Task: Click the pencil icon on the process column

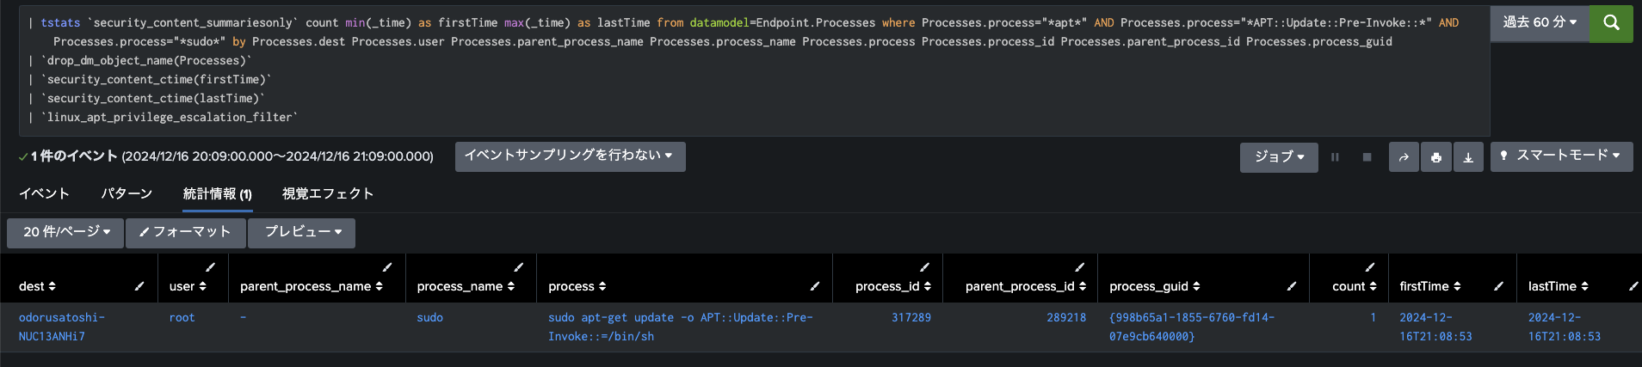Action: [815, 286]
